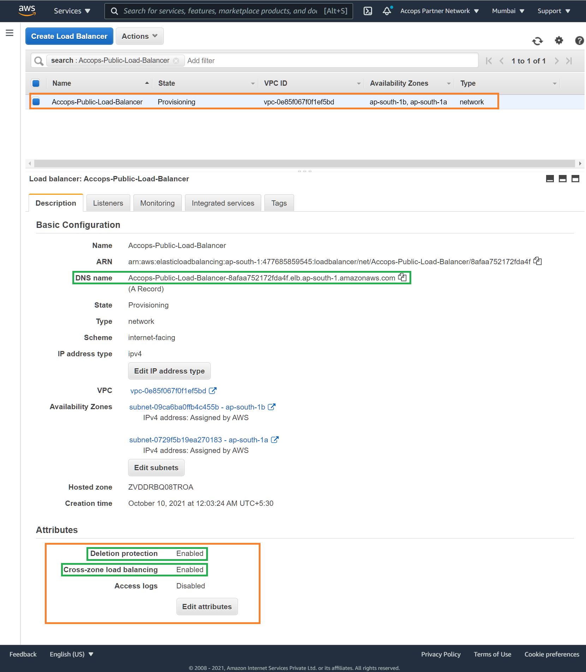Click Edit attributes button

(x=207, y=607)
